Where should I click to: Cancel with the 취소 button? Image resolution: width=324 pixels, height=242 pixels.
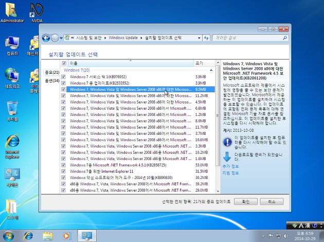pos(272,201)
